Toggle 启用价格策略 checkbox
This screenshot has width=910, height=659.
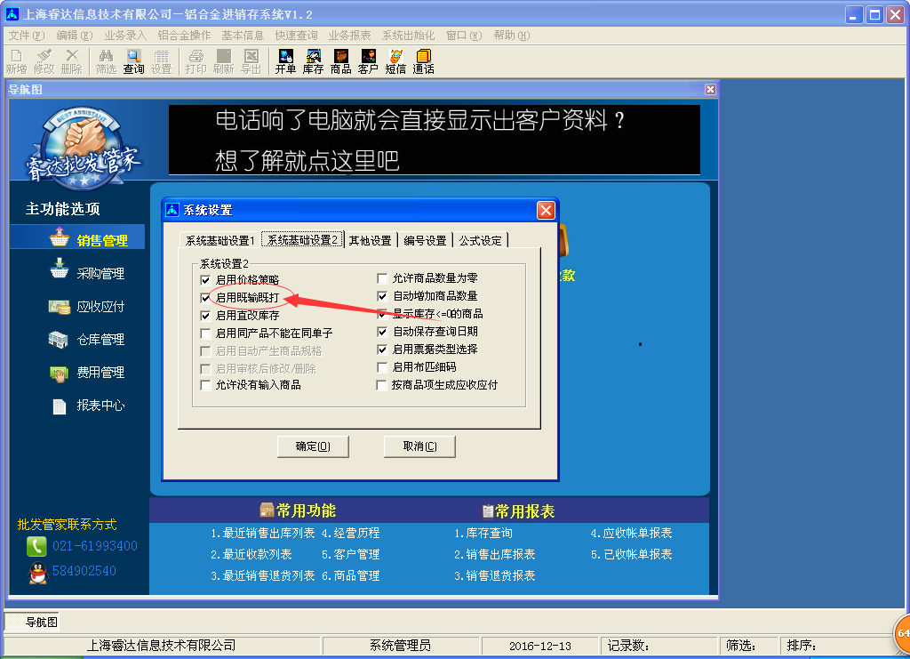coord(205,280)
